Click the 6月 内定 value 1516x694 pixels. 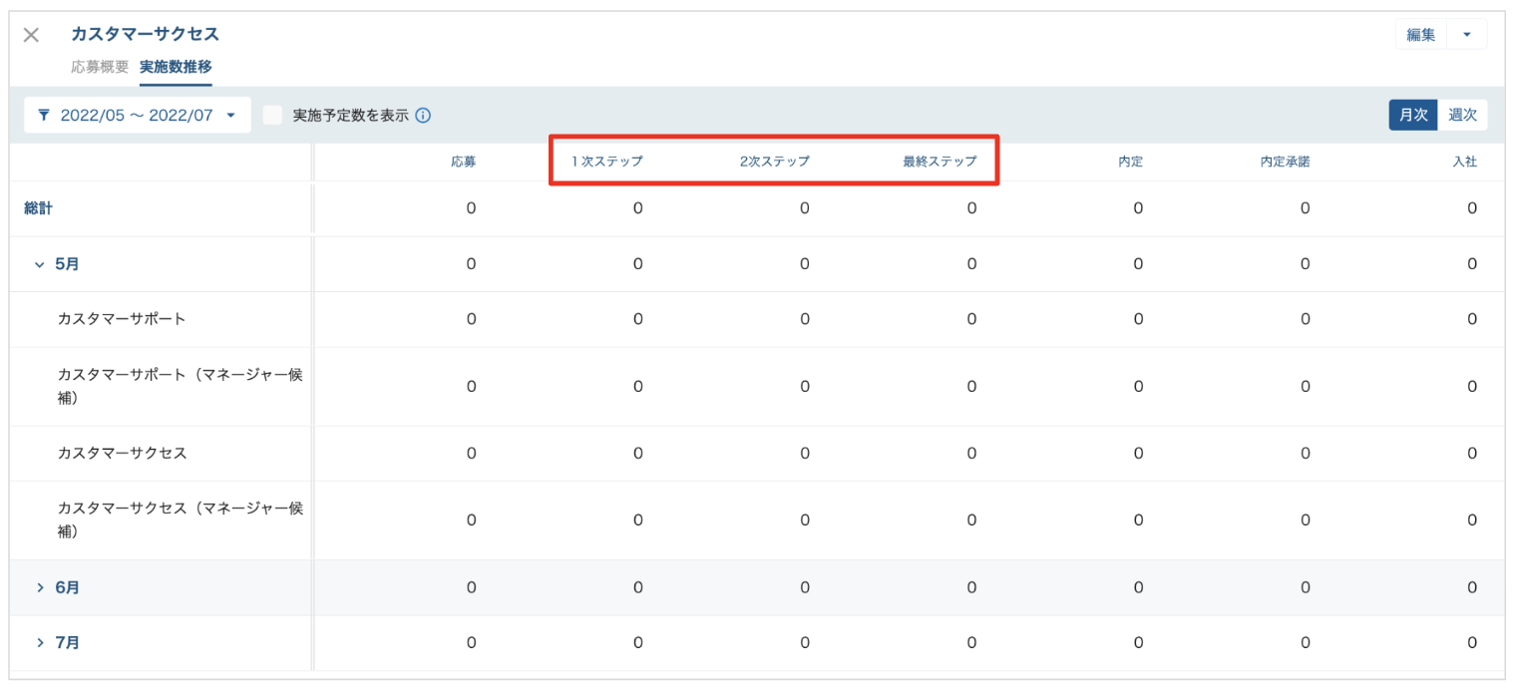tap(1138, 587)
